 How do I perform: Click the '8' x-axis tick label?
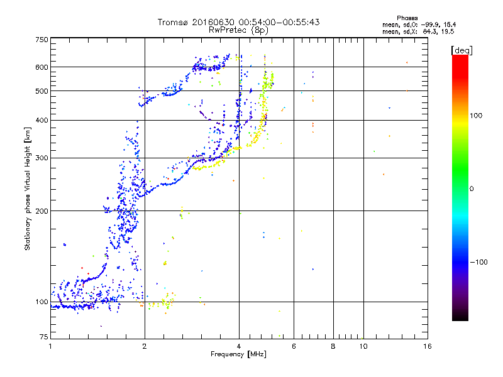tap(333, 346)
